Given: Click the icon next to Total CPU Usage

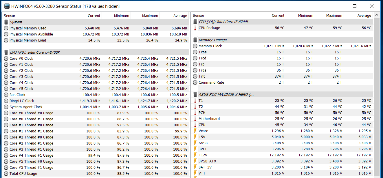Looking at the screenshot, I should (6, 173).
